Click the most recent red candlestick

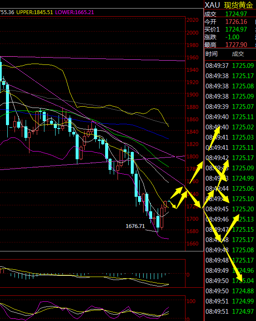[165, 204]
